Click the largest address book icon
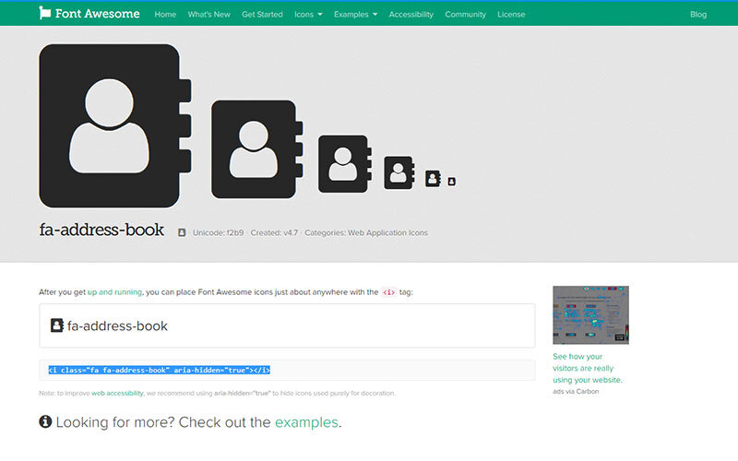Screen dimensions: 738x461 click(111, 126)
